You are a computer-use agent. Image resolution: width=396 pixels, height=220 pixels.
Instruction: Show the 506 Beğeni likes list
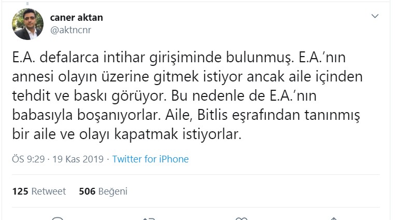pyautogui.click(x=103, y=191)
